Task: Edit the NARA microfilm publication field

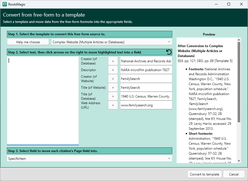Action: click(x=146, y=70)
